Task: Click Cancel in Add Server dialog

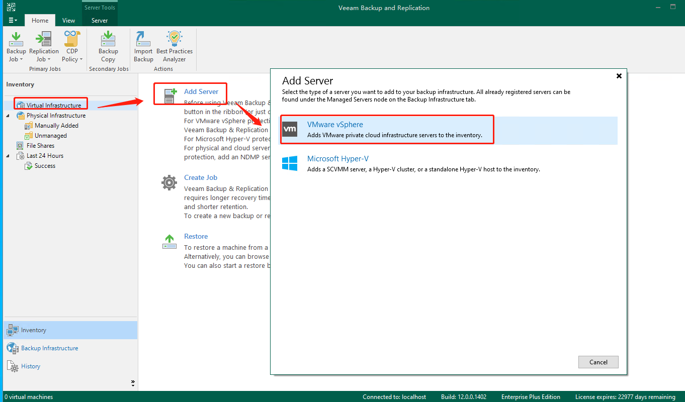Action: [598, 362]
